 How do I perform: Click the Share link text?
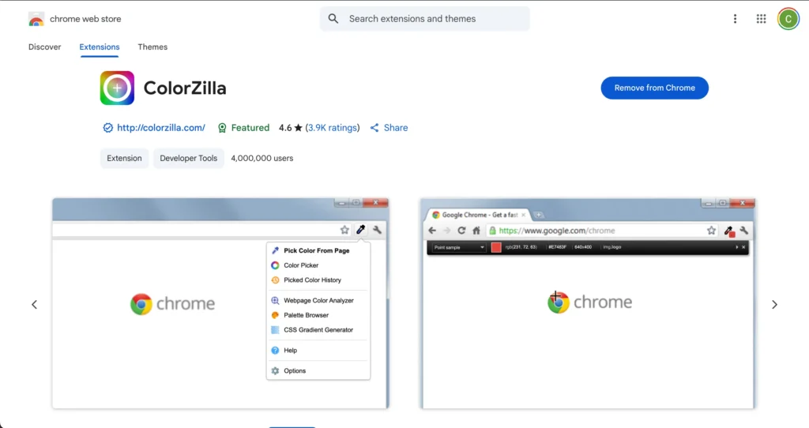coord(396,128)
